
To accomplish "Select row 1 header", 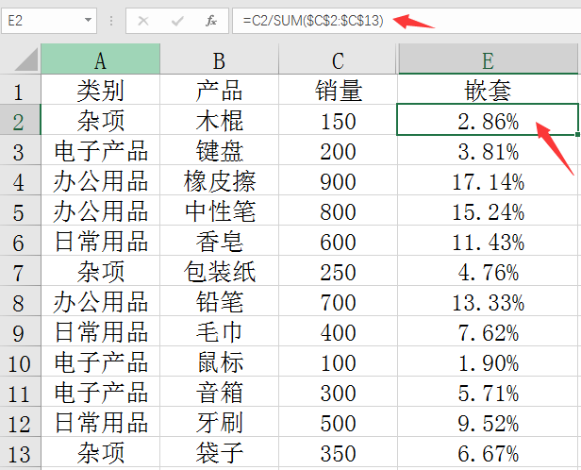I will [21, 91].
